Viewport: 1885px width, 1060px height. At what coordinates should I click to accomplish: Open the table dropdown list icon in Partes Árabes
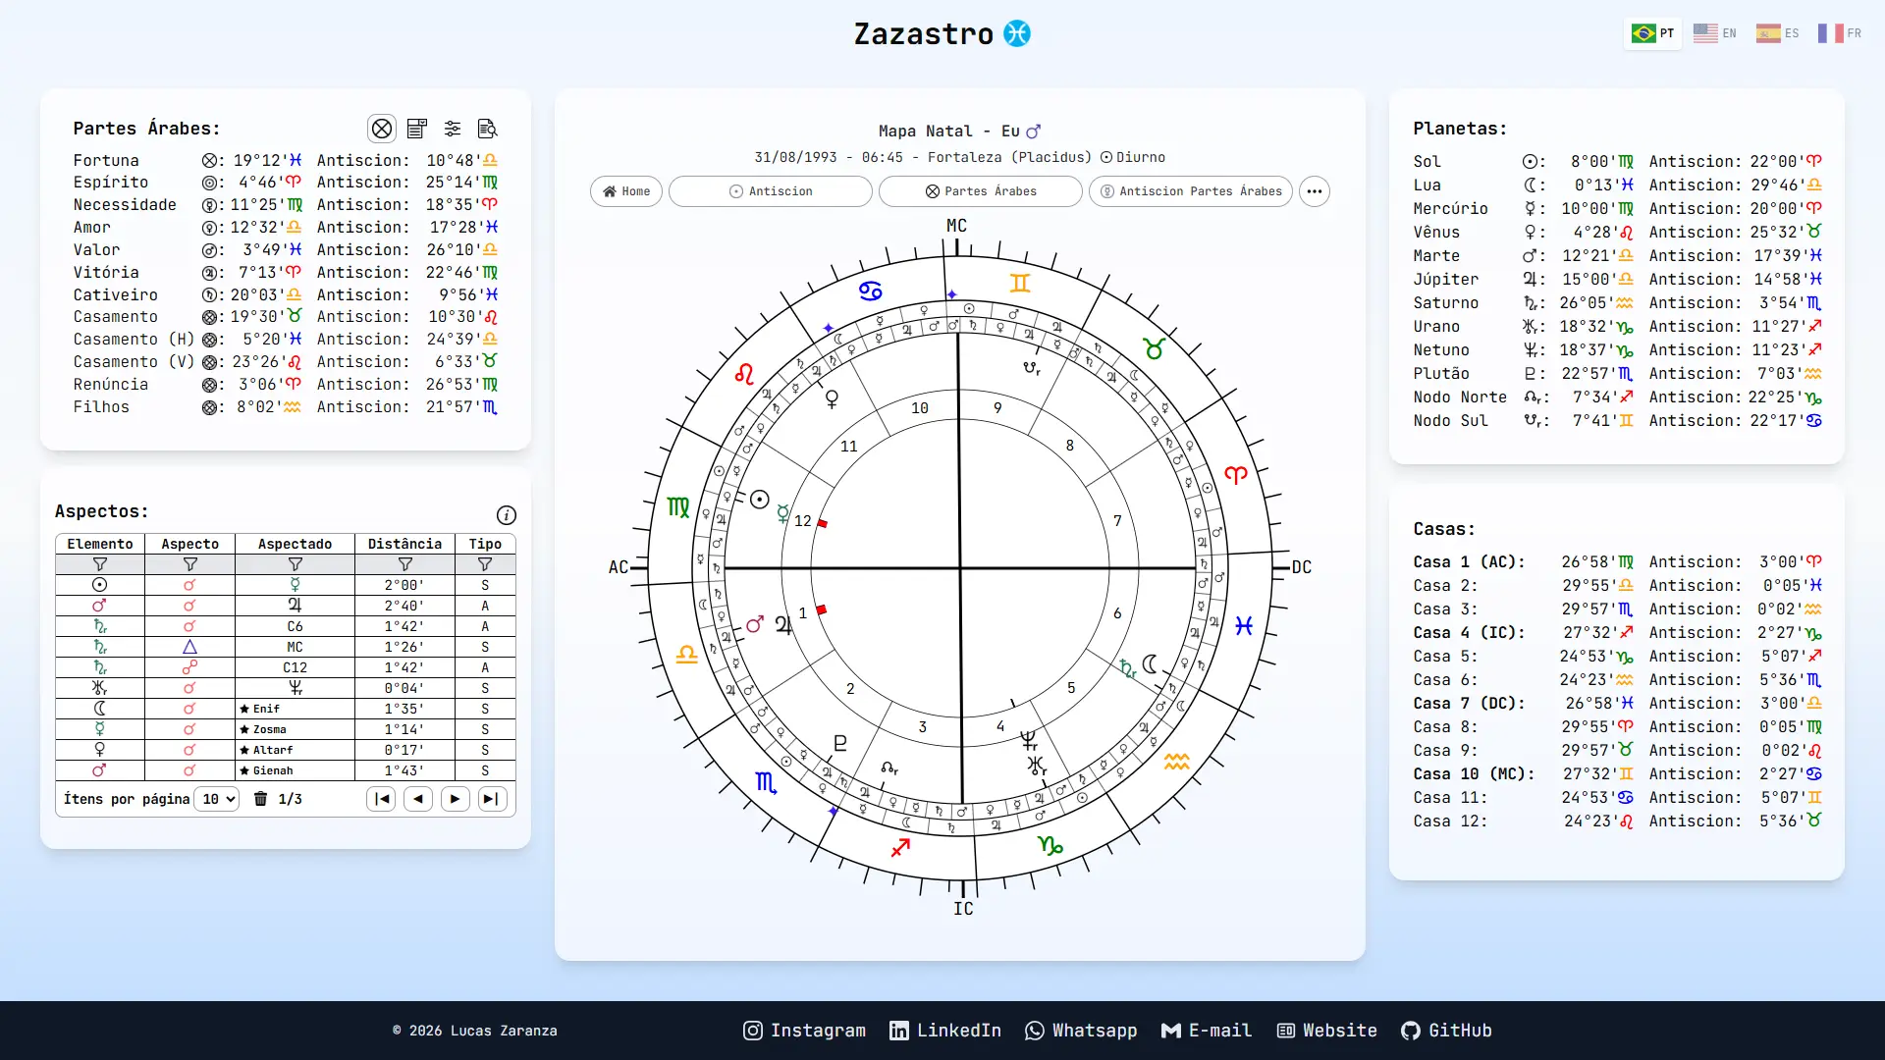coord(417,129)
